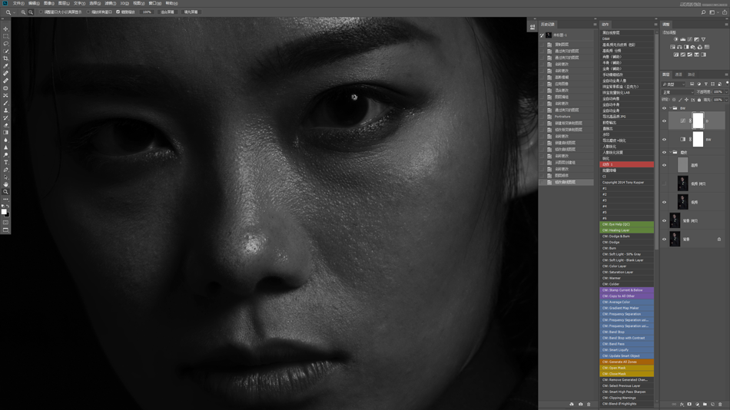Create new layer from layers panel bottom
The image size is (730, 410).
pyautogui.click(x=712, y=404)
